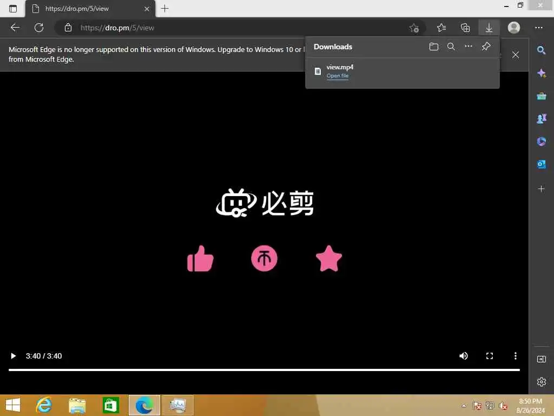Click Edge icon in taskbar
Viewport: 554px width, 416px height.
coord(144,405)
